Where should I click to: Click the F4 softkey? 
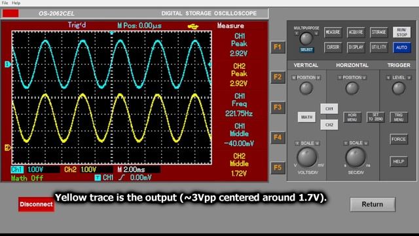click(278, 138)
